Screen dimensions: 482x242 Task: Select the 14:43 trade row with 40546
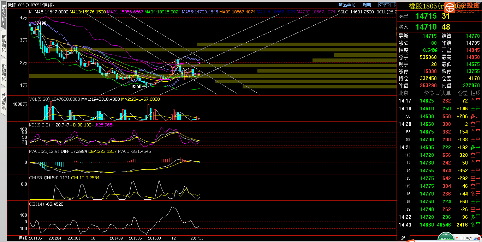tap(440, 225)
